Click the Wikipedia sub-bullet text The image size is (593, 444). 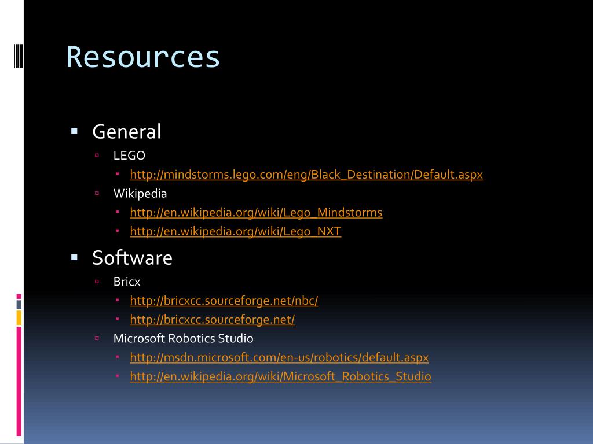click(140, 193)
